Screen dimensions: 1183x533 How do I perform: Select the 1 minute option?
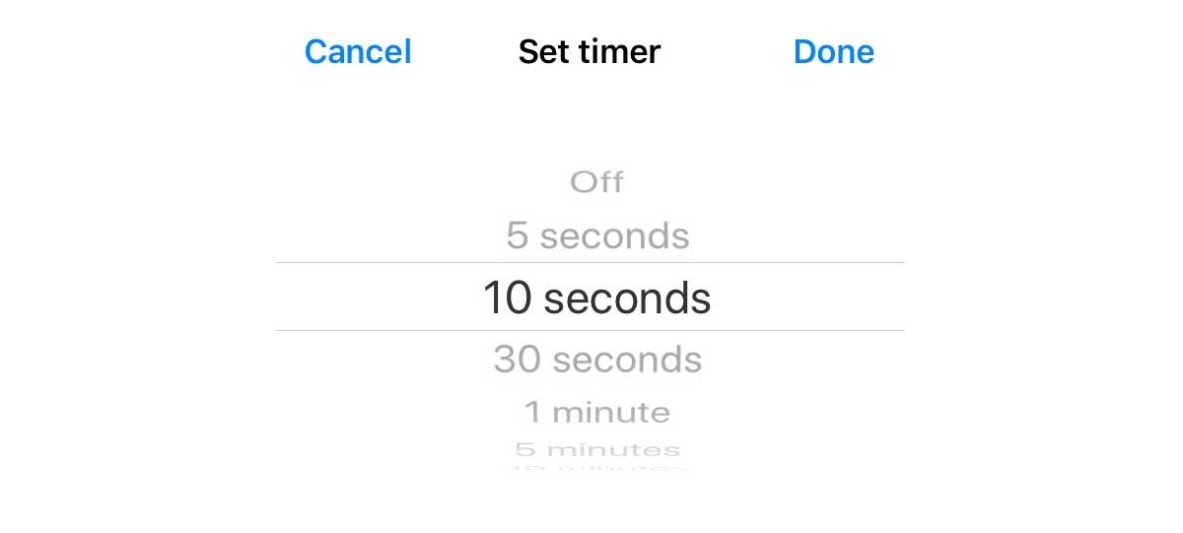pyautogui.click(x=597, y=412)
